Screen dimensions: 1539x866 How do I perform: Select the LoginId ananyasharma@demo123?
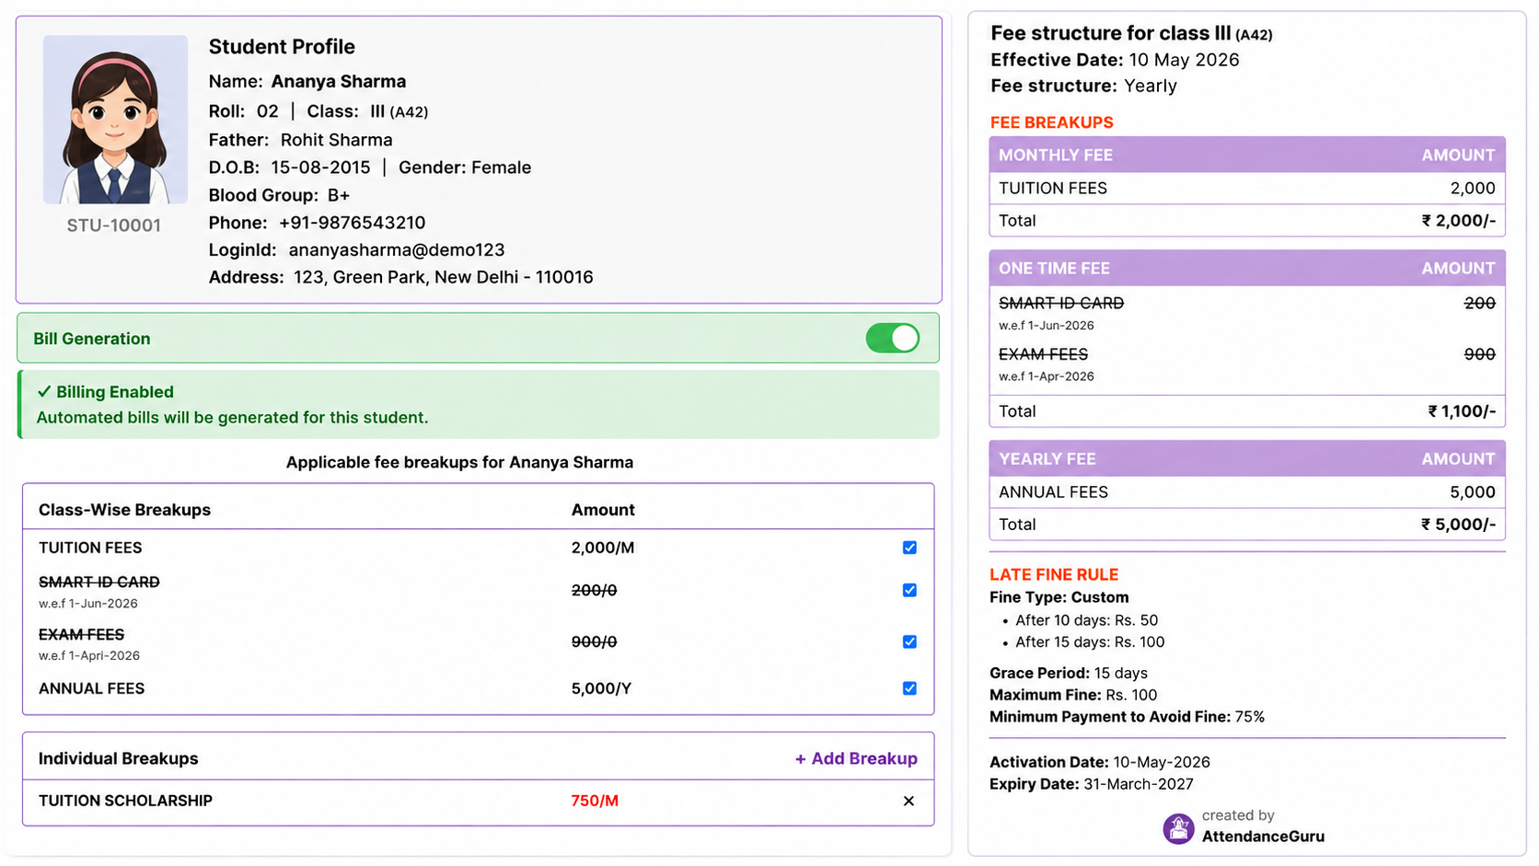point(397,250)
